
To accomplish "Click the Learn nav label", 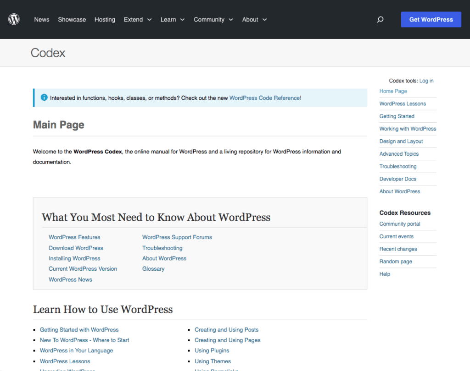I will pyautogui.click(x=168, y=19).
